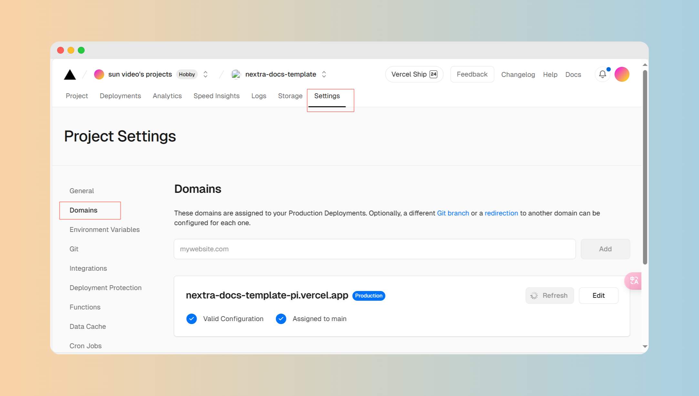699x396 pixels.
Task: Switch to the Deployments tab
Action: point(120,96)
